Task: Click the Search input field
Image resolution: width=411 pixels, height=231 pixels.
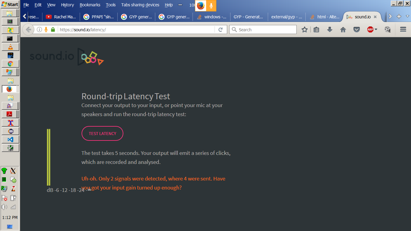Action: coord(263,29)
